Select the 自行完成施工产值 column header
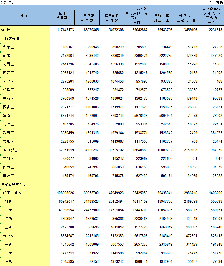Screen dimensions: 224x266 [162, 18]
